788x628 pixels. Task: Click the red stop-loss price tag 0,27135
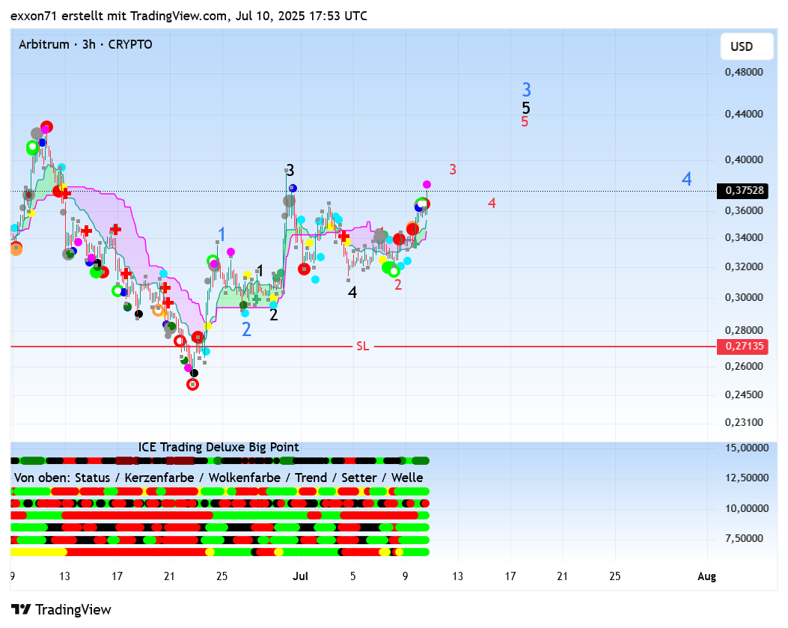(745, 346)
